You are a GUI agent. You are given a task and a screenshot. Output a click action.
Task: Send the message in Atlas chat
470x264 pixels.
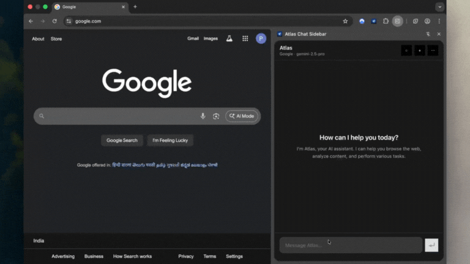pyautogui.click(x=431, y=245)
